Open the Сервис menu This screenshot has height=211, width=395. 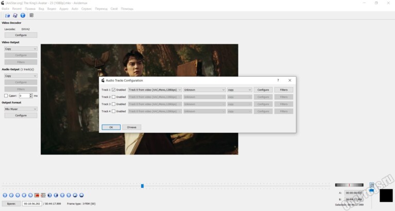[86, 9]
